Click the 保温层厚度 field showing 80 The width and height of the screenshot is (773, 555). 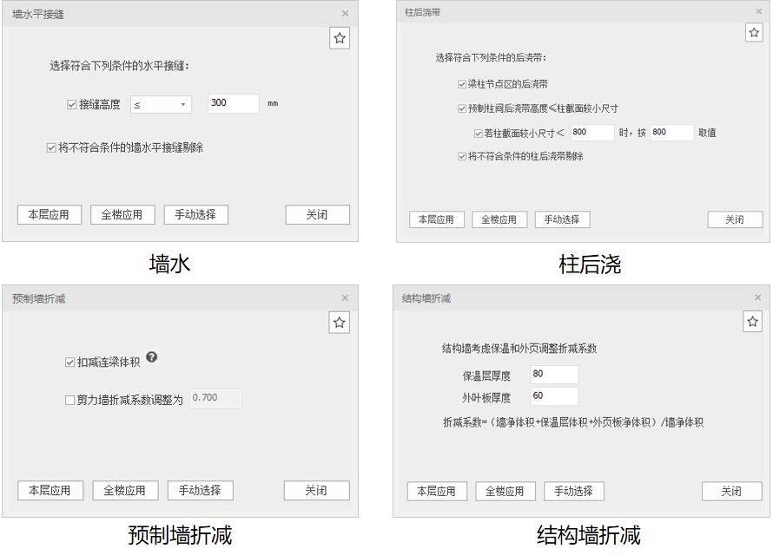coord(554,375)
